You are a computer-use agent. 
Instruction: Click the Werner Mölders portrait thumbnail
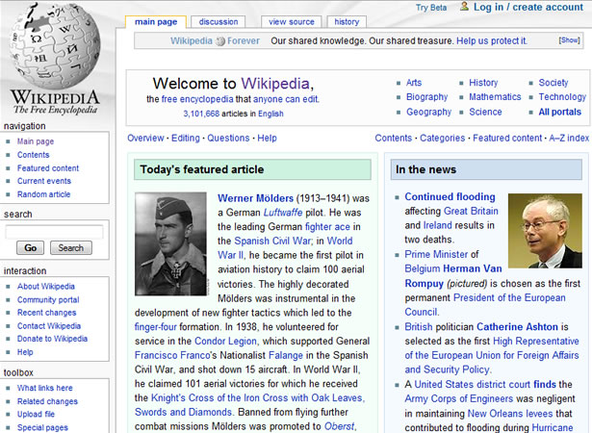(x=170, y=243)
